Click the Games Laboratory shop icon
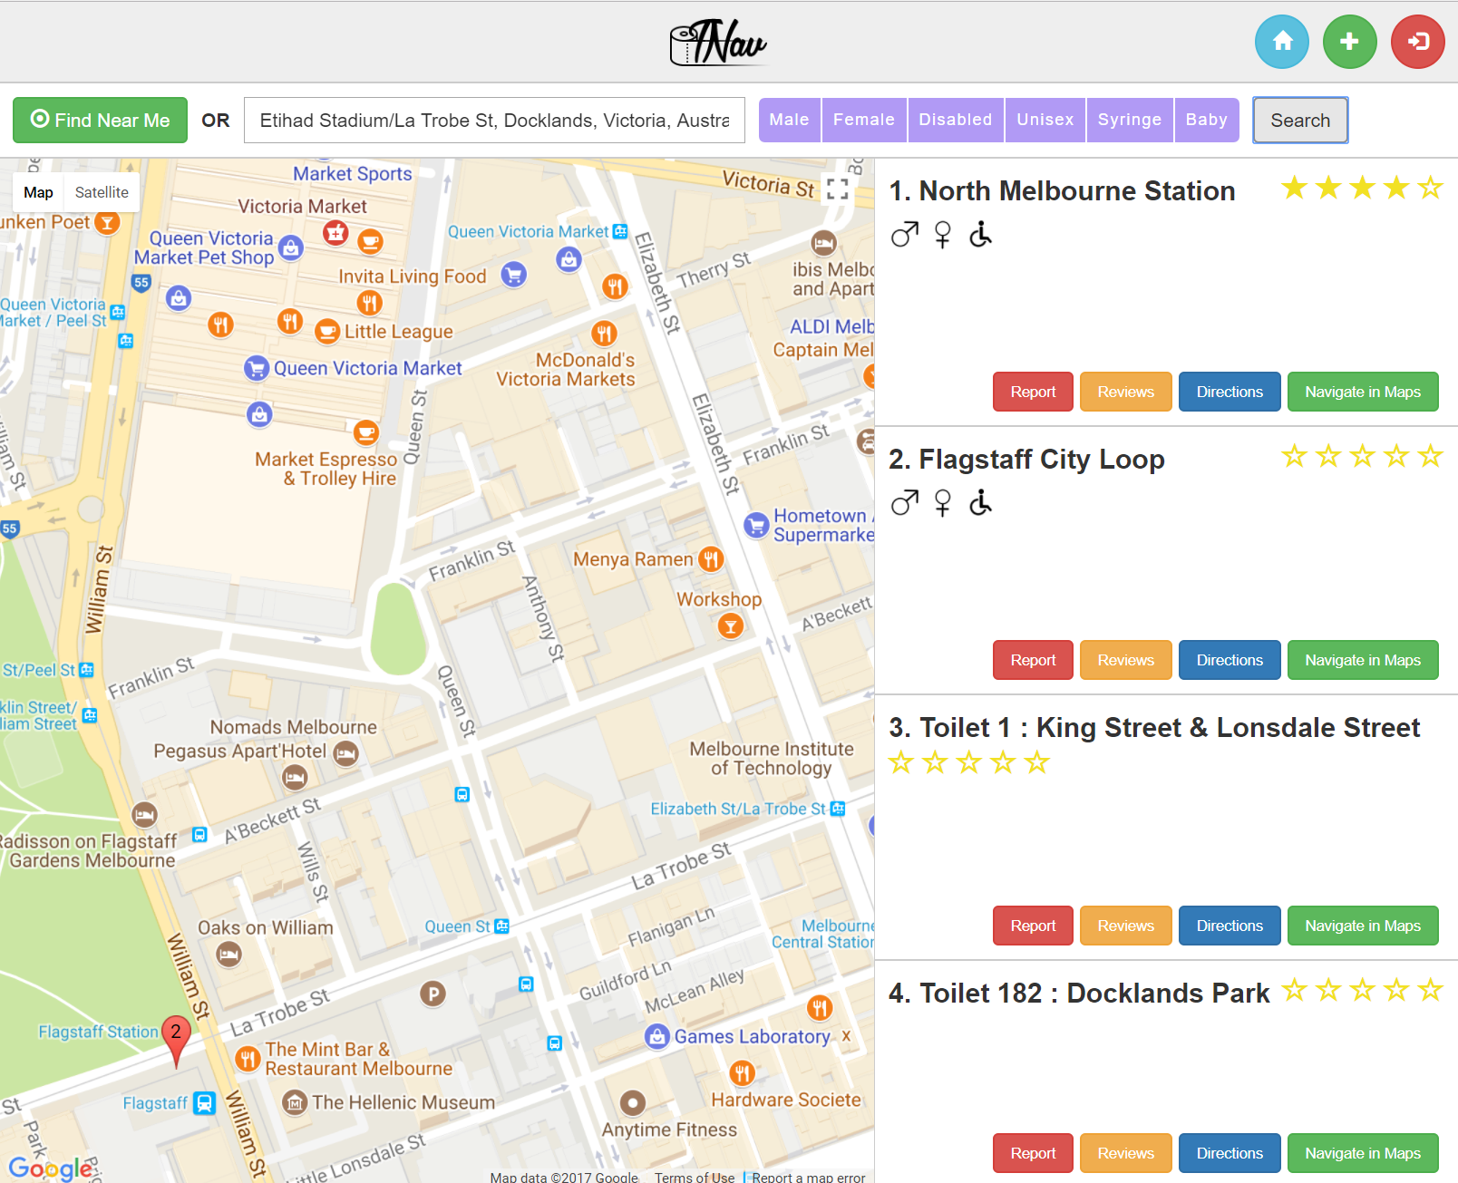1458x1183 pixels. click(x=656, y=1036)
